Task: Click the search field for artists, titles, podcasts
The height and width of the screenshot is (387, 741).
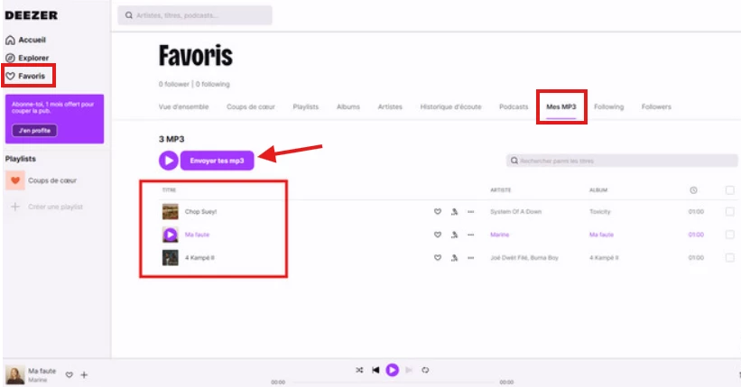Action: click(x=195, y=15)
